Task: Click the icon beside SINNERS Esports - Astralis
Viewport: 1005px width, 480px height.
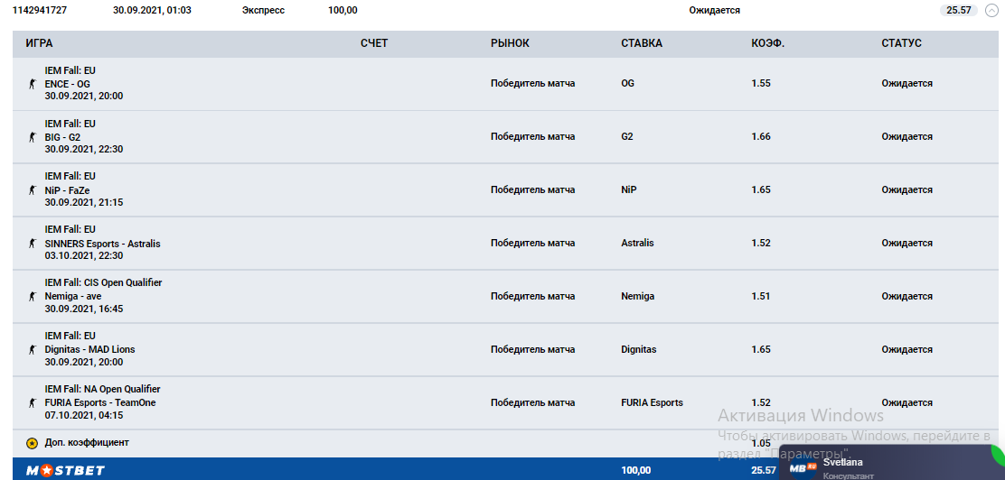Action: click(x=32, y=244)
